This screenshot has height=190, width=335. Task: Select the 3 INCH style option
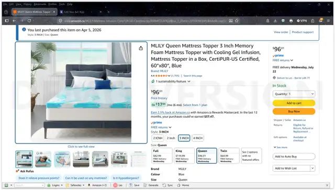[x=184, y=138]
